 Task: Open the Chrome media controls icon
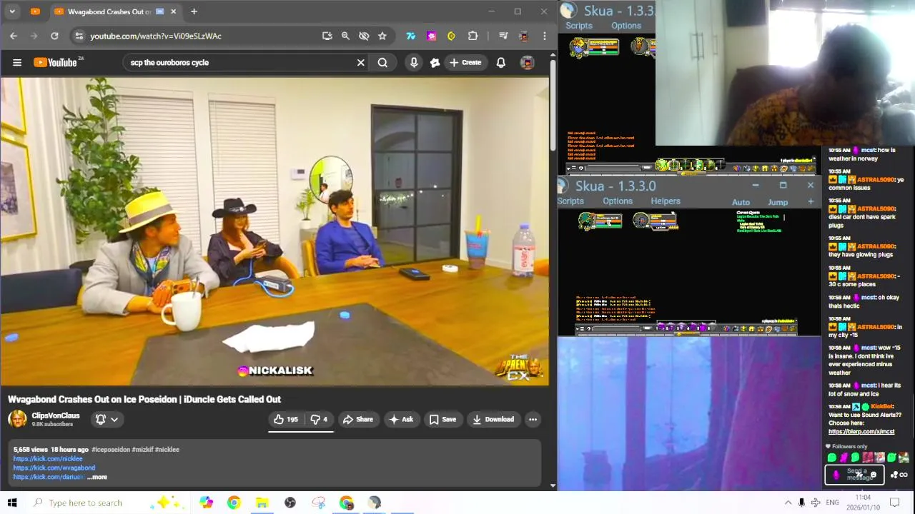(x=503, y=36)
